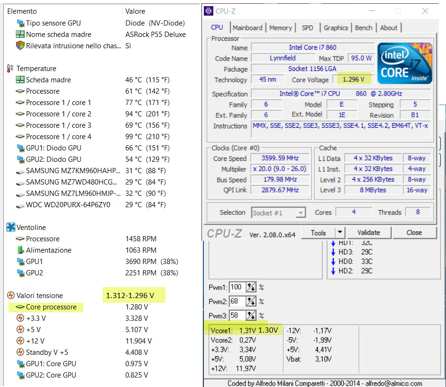Click the Close button in CPU-Z
The height and width of the screenshot is (387, 446).
coord(414,233)
